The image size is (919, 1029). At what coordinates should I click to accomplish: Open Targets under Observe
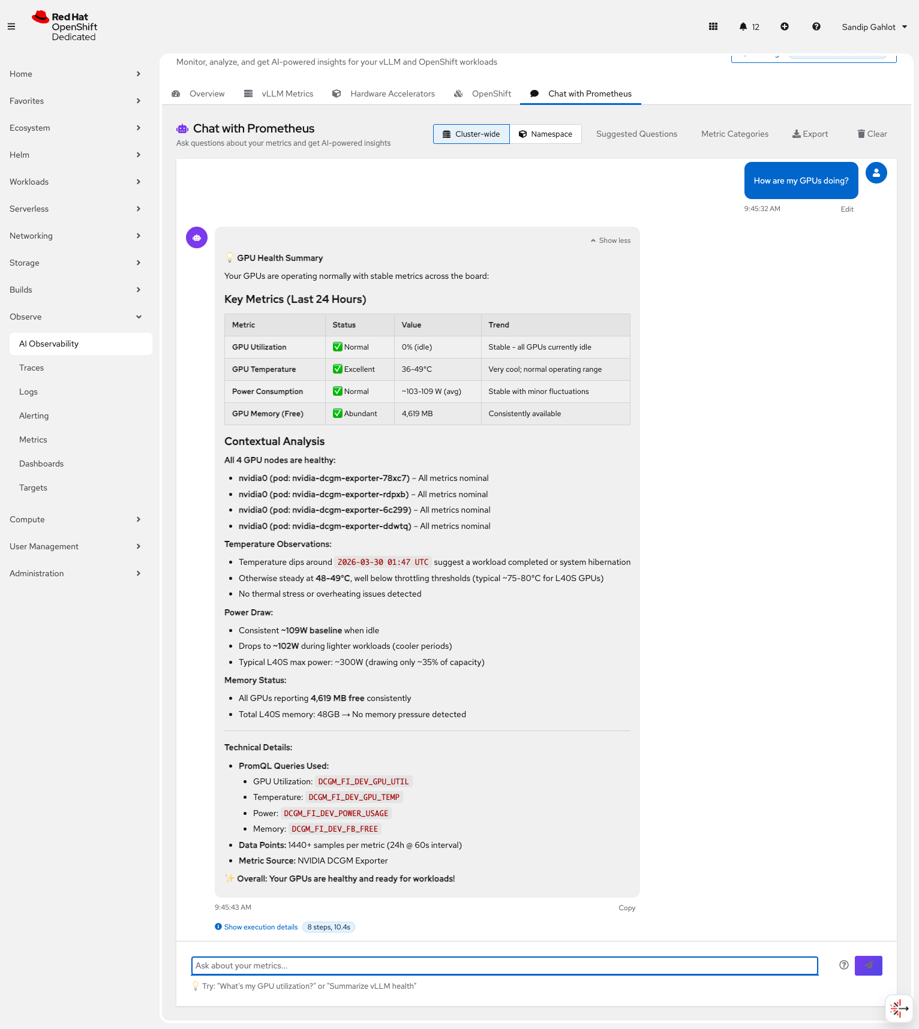(x=81, y=488)
